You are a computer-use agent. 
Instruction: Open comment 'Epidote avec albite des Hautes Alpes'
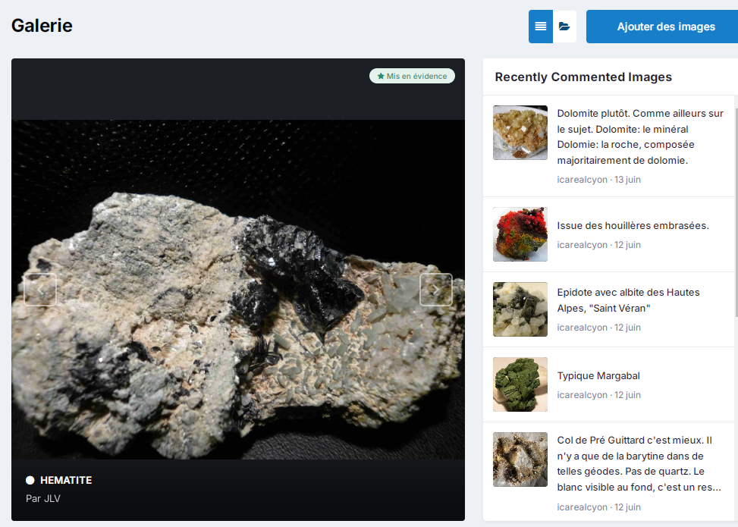tap(628, 300)
